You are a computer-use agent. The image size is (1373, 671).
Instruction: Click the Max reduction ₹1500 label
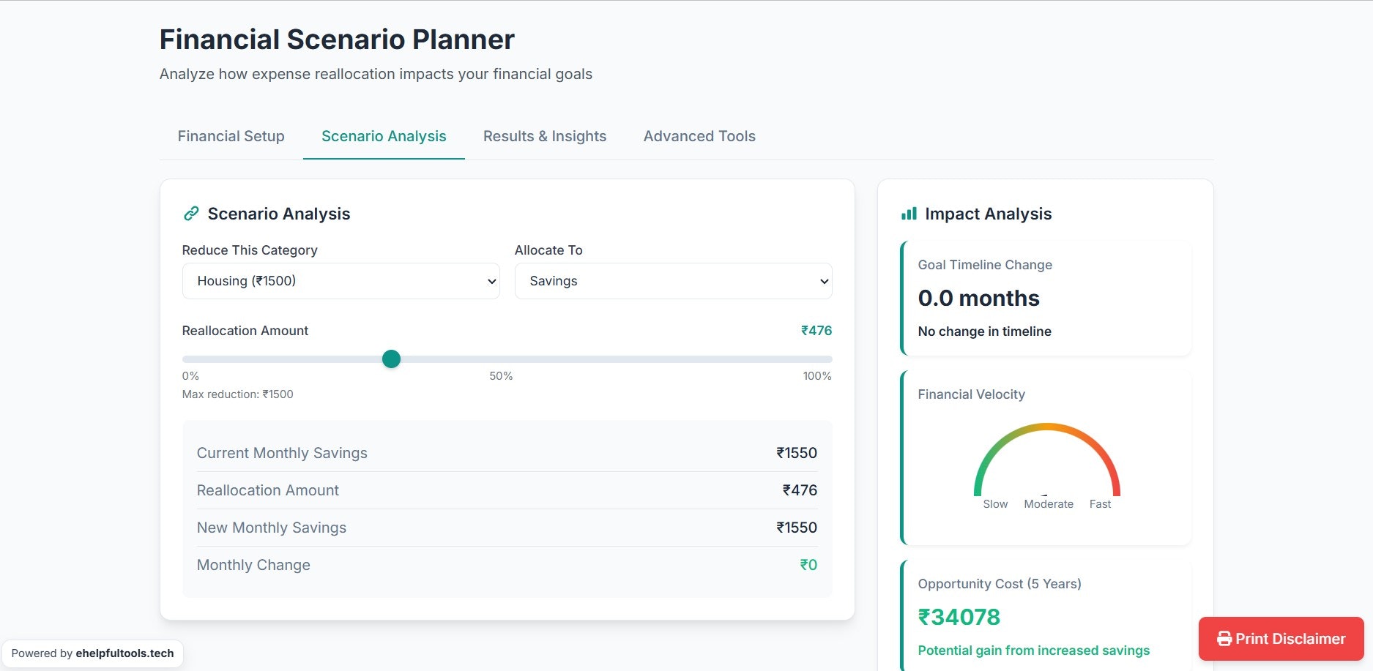coord(237,394)
